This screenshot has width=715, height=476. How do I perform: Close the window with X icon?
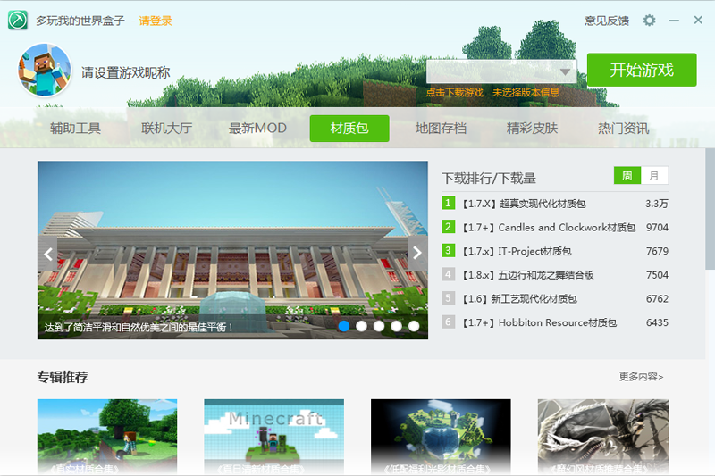(698, 20)
